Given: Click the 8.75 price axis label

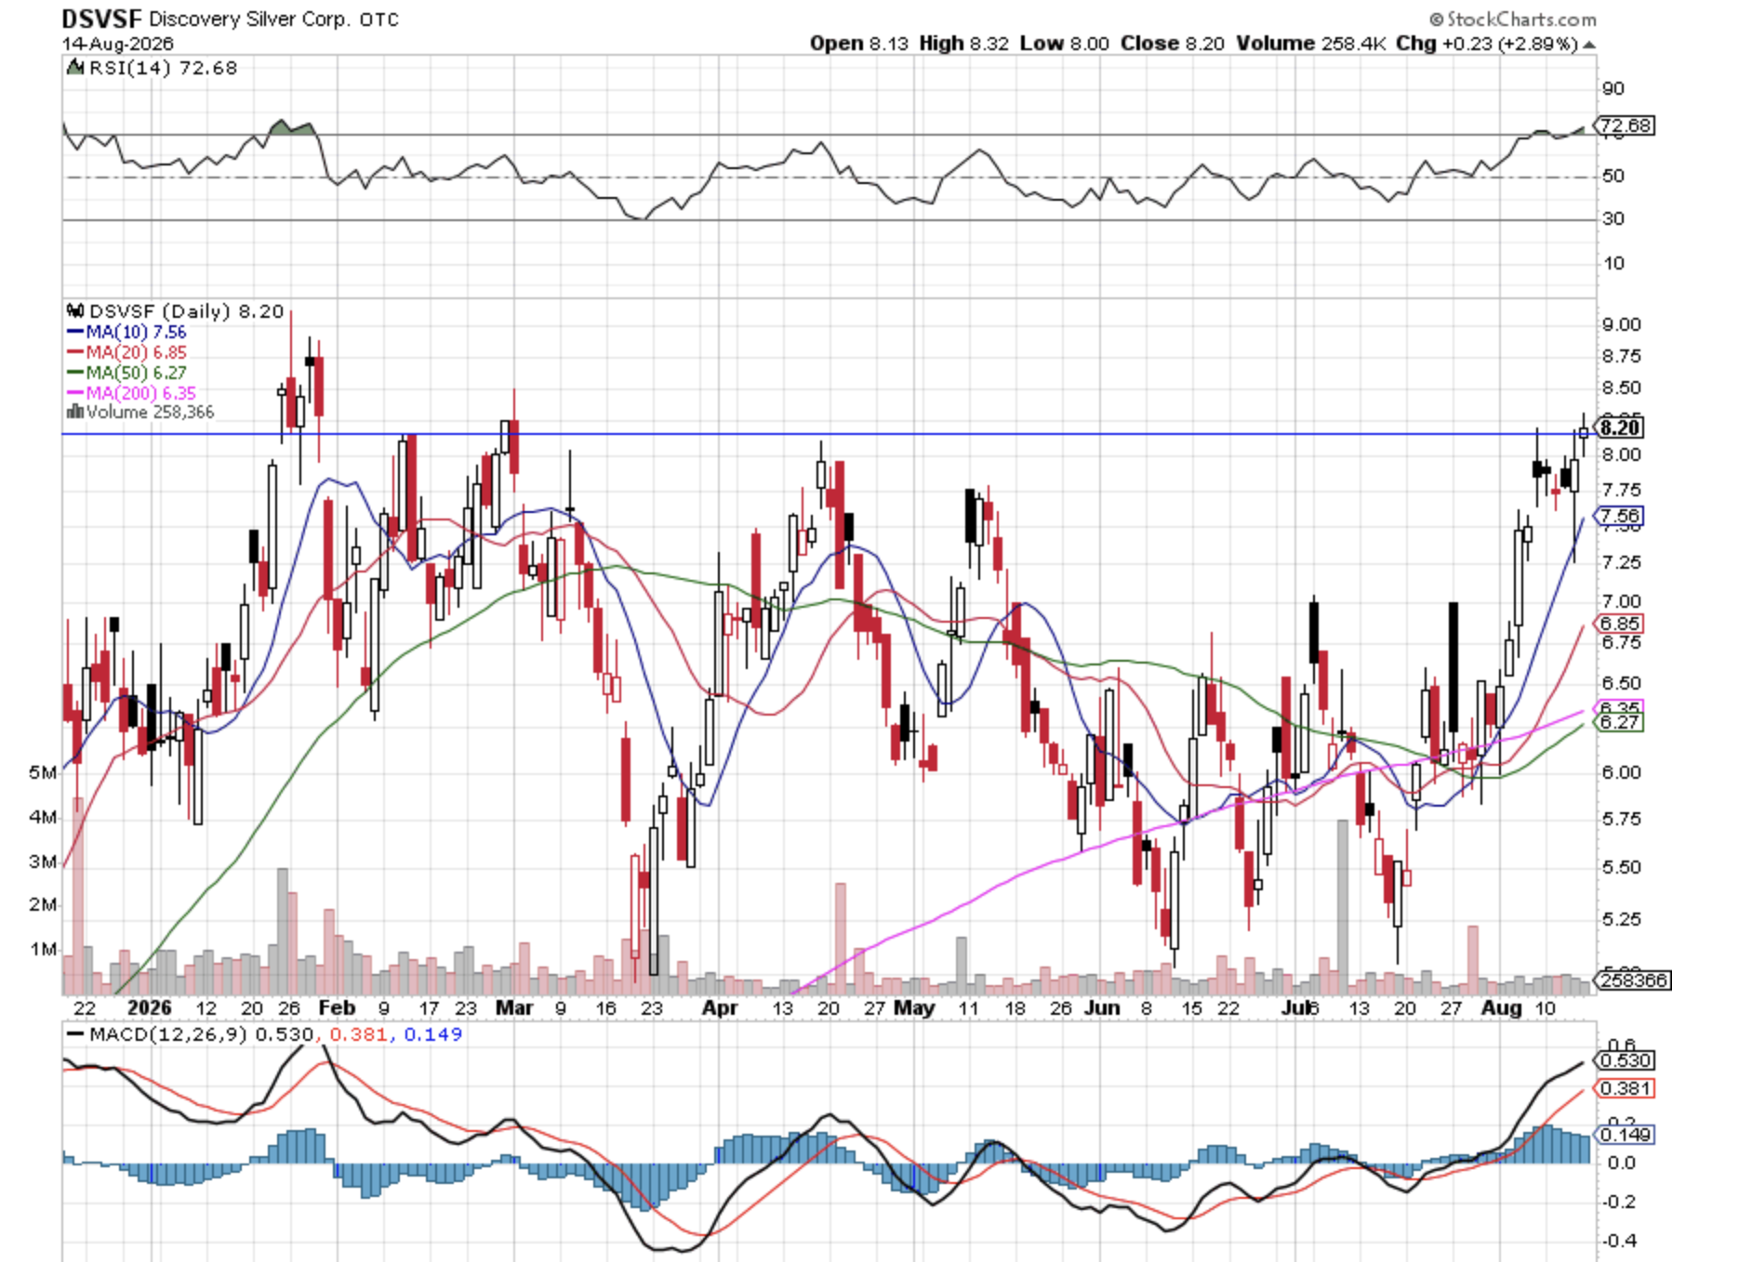Looking at the screenshot, I should (1621, 356).
